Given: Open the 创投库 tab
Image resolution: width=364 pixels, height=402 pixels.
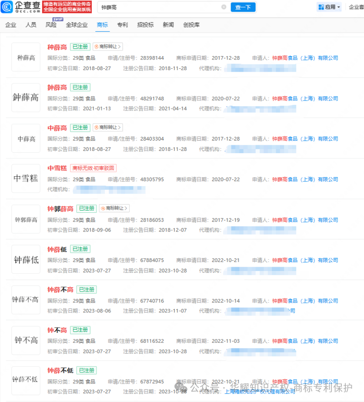Looking at the screenshot, I should pos(191,25).
